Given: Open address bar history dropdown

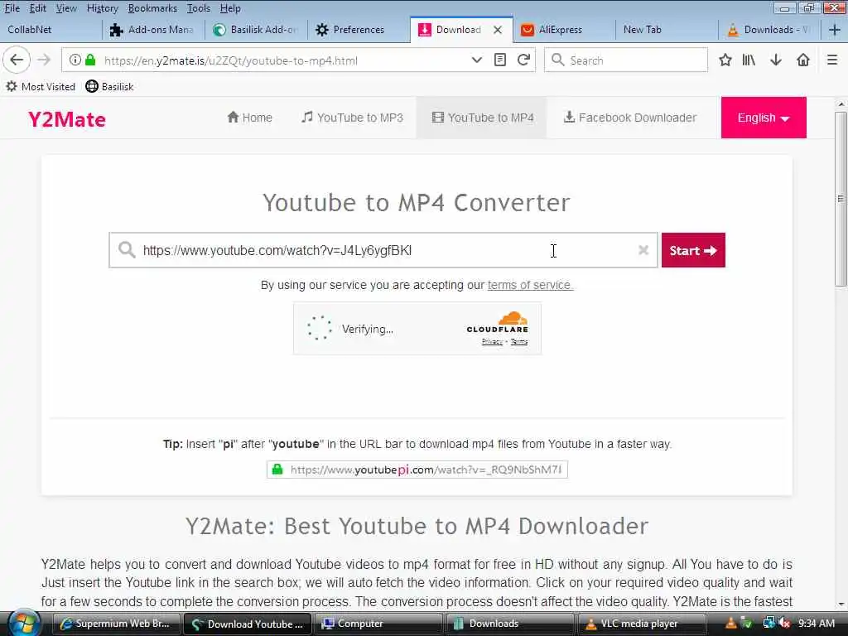Looking at the screenshot, I should 476,60.
